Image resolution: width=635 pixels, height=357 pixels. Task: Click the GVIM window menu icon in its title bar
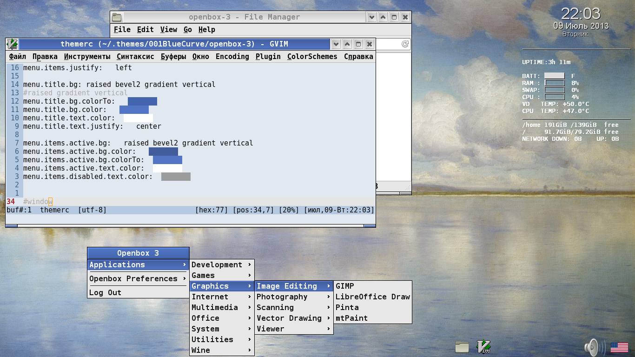(13, 44)
